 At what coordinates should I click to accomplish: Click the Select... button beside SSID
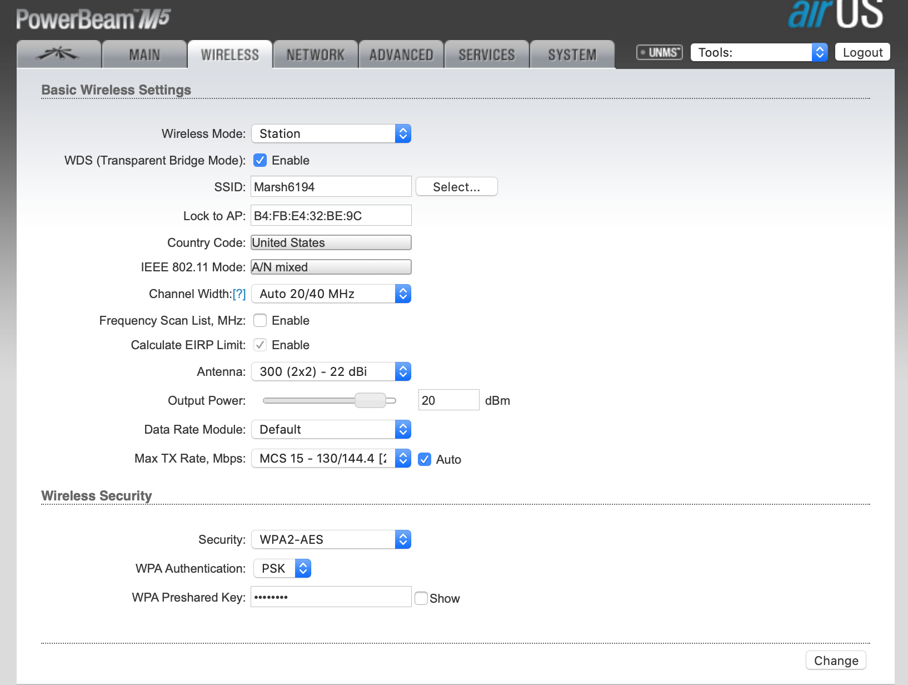(456, 187)
